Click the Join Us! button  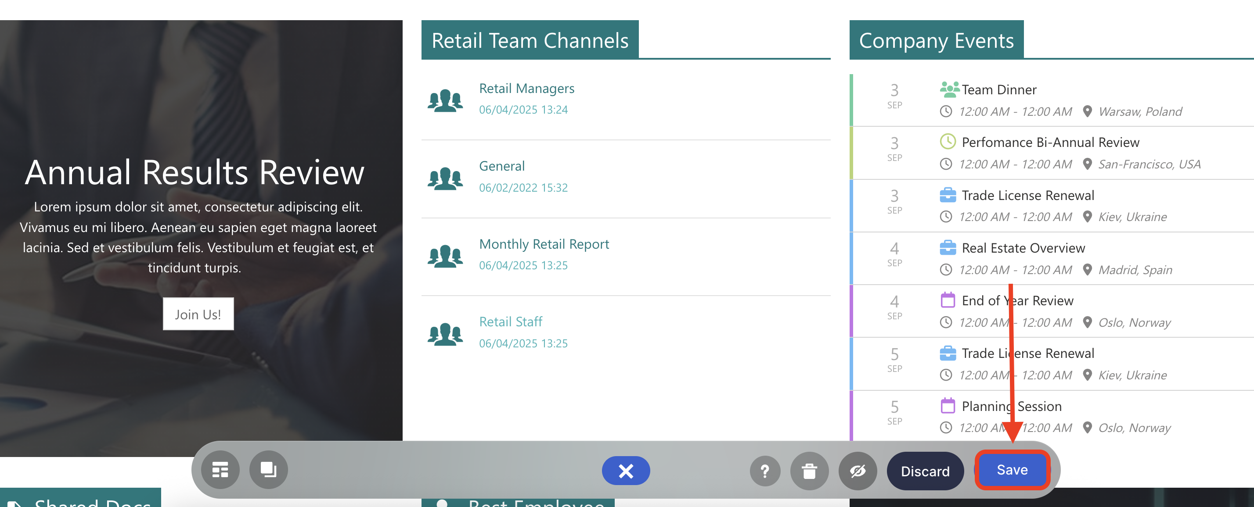(x=198, y=314)
